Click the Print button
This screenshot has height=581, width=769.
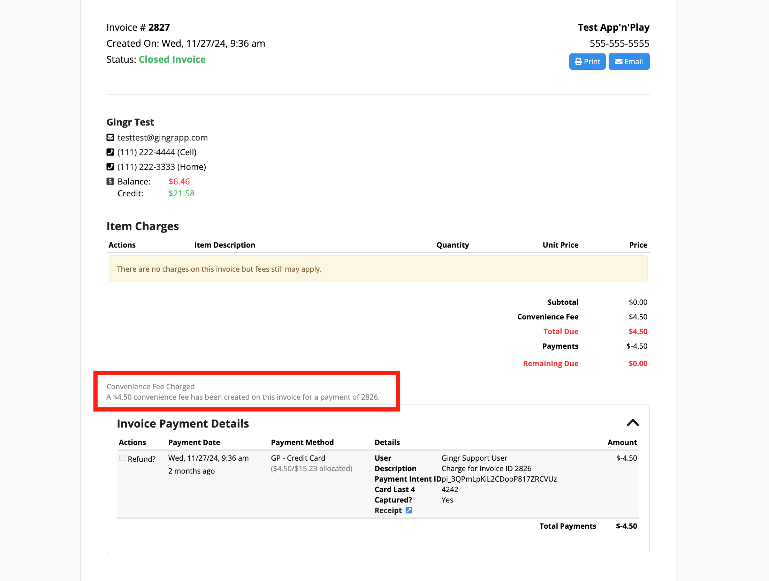(587, 61)
